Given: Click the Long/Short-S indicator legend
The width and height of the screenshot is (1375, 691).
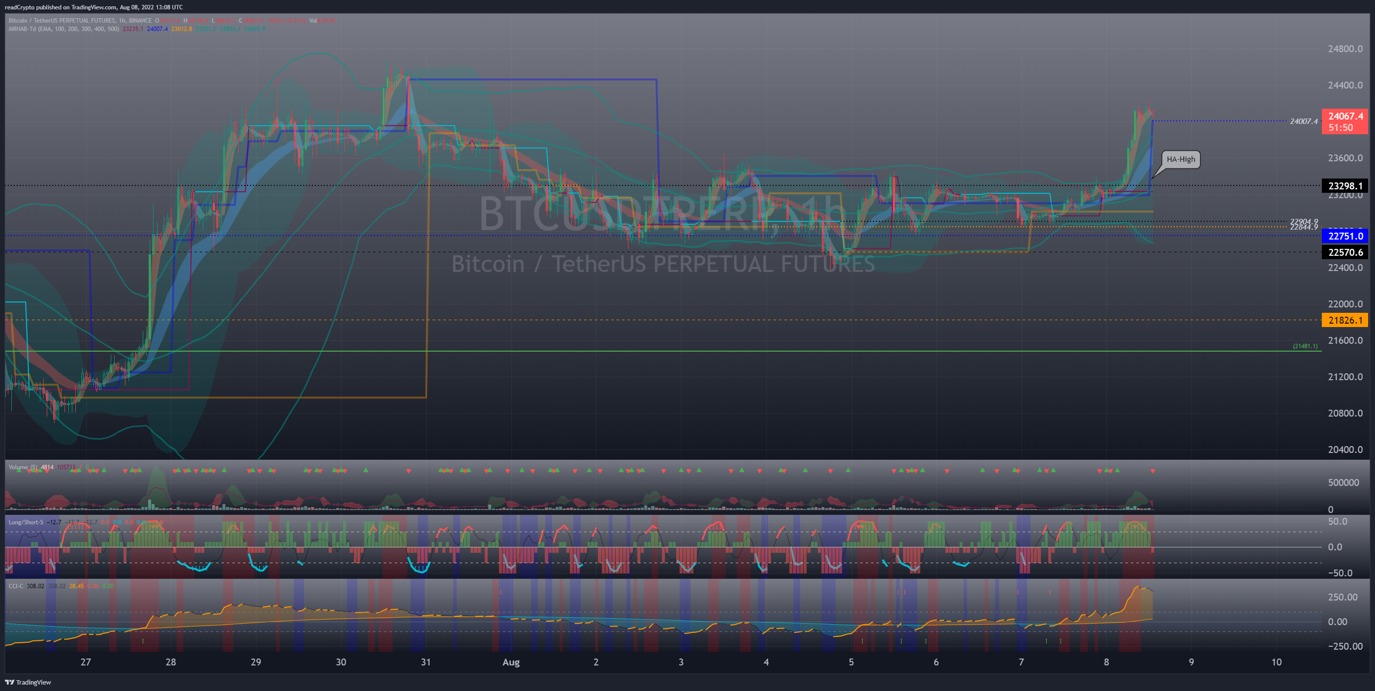Looking at the screenshot, I should click(26, 522).
